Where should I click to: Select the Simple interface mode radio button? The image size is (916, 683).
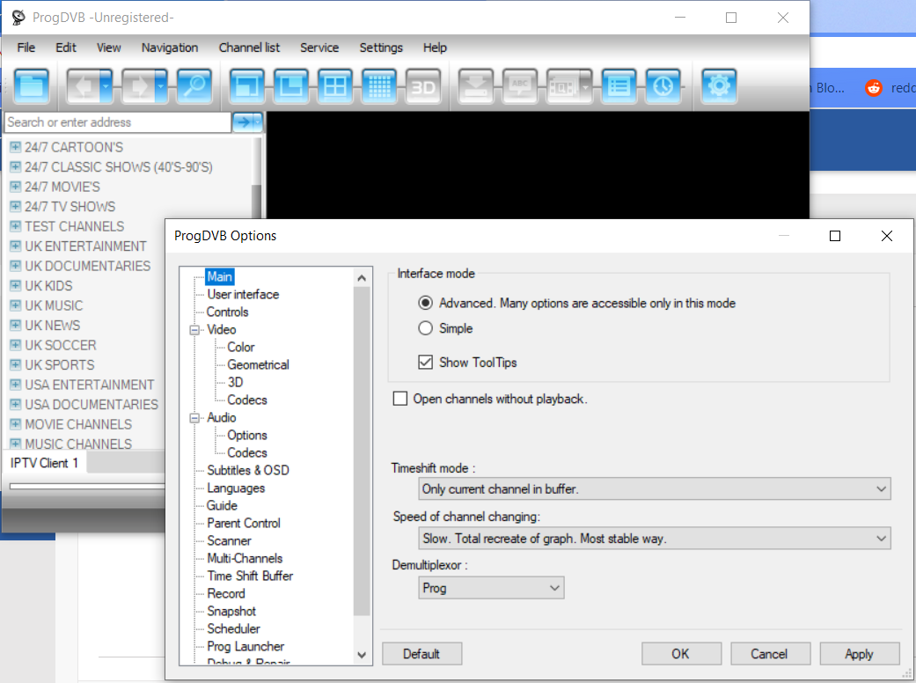coord(426,328)
